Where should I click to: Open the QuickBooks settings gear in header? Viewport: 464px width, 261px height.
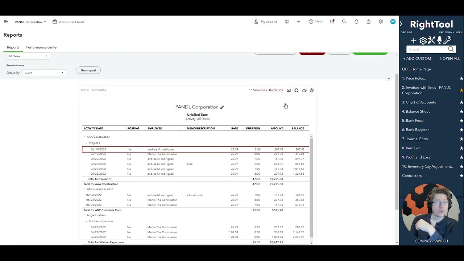[381, 22]
